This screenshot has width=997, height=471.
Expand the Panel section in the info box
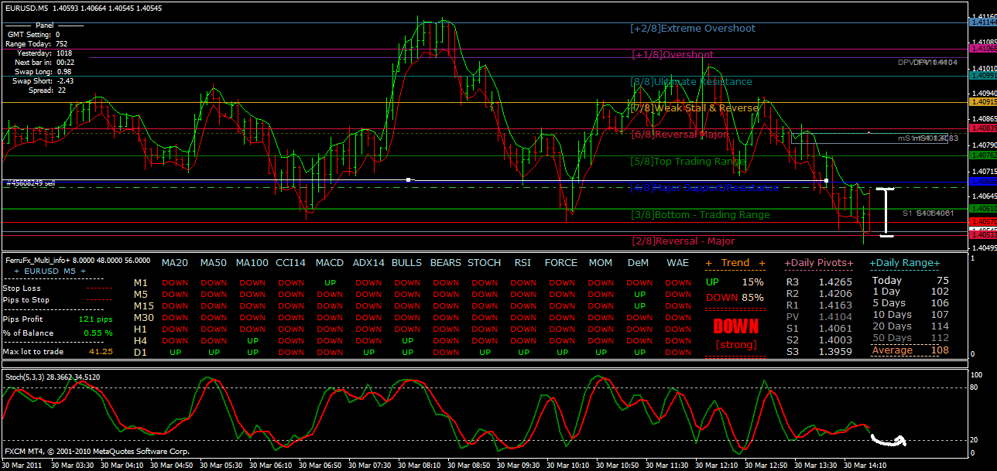point(43,25)
